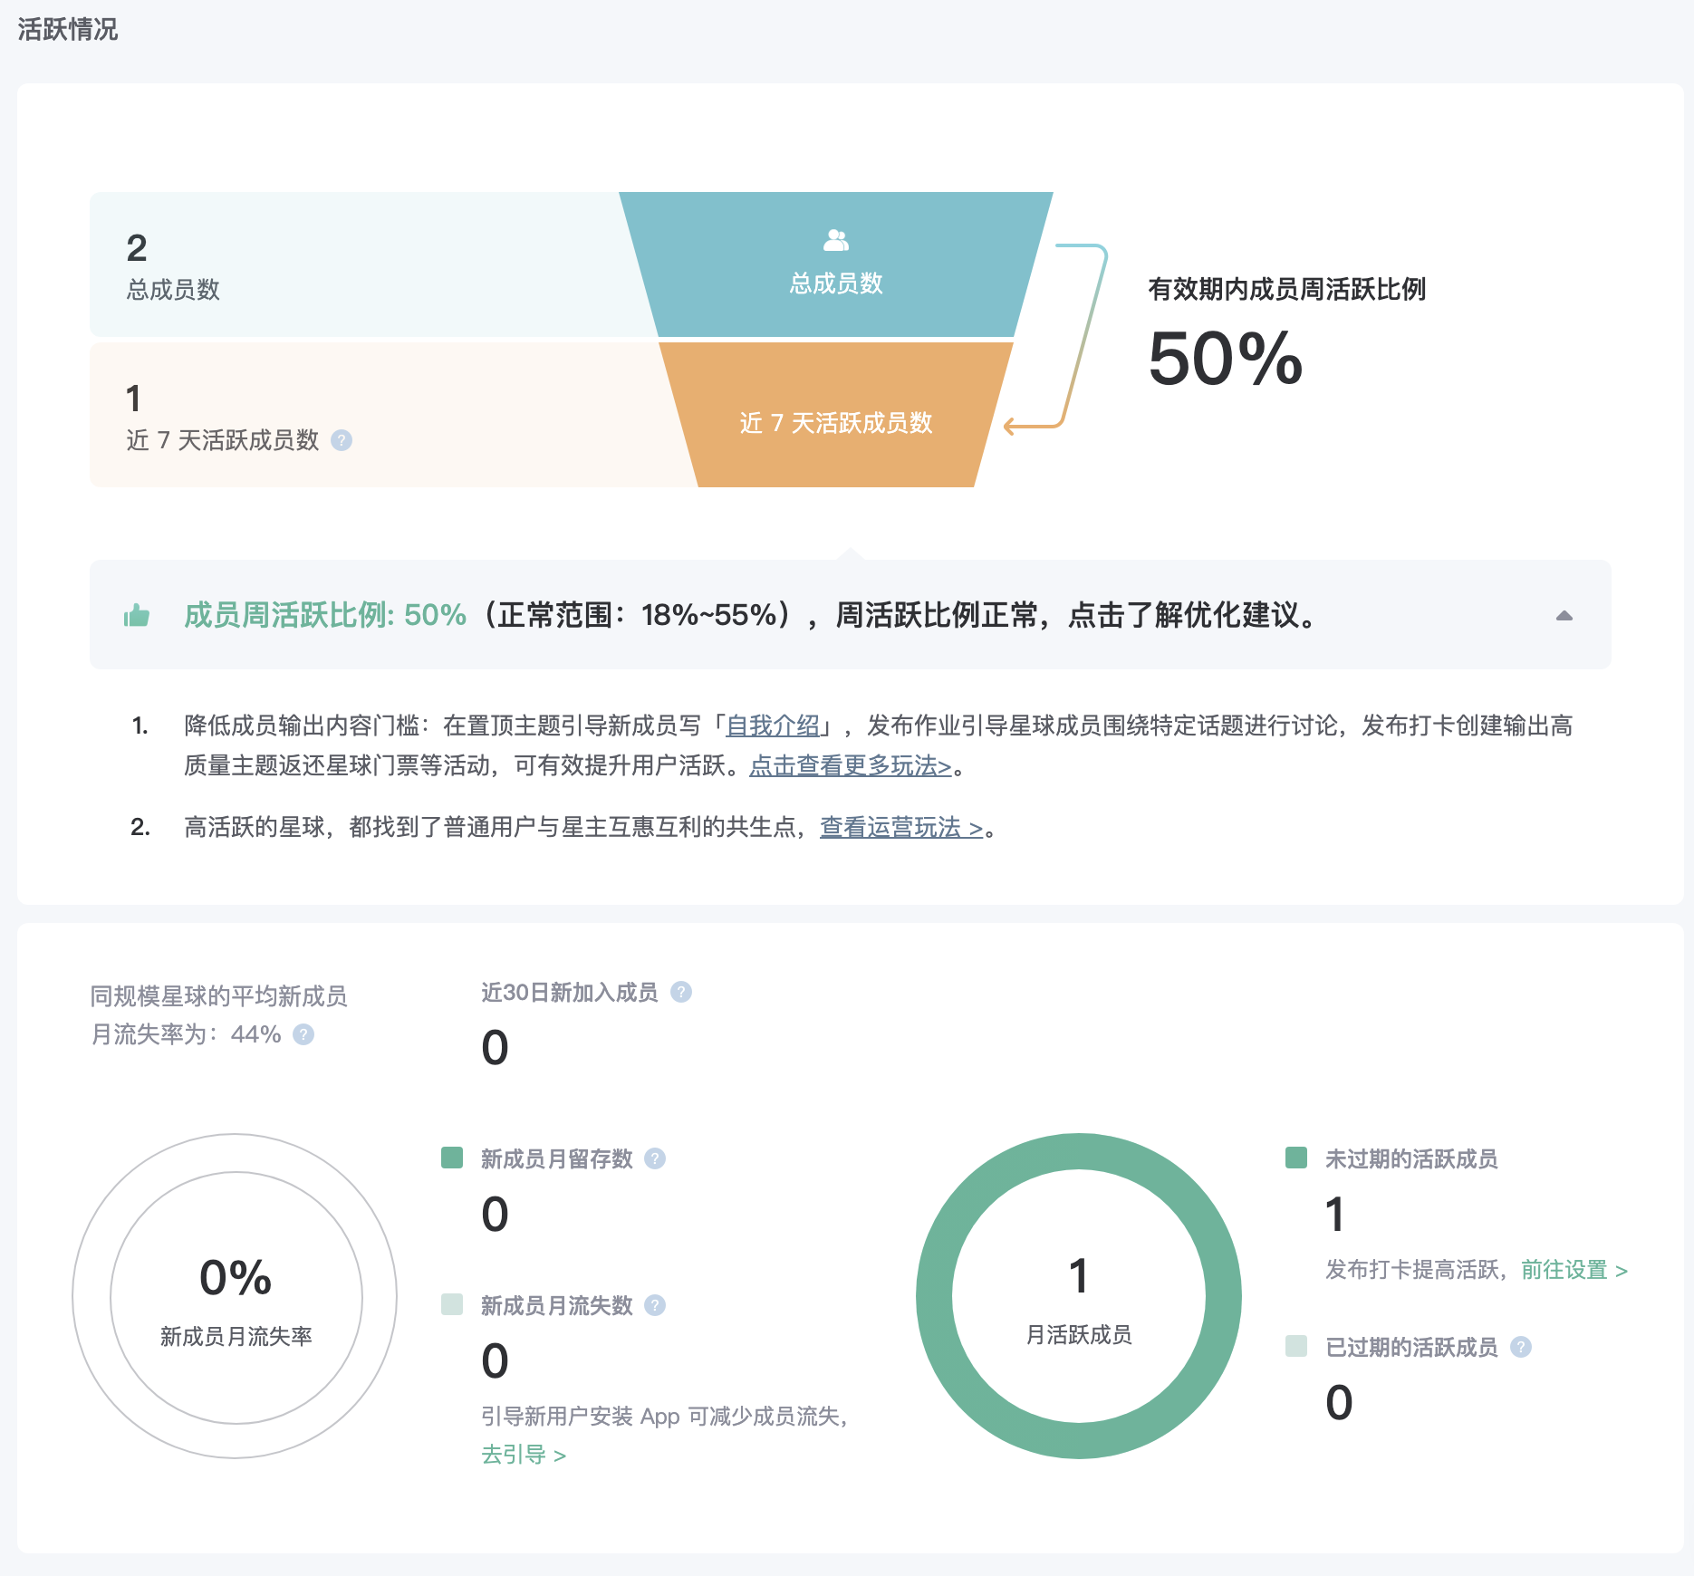This screenshot has height=1576, width=1694.
Task: Click pale swatch for 已过期的活跃成员
Action: (1296, 1346)
